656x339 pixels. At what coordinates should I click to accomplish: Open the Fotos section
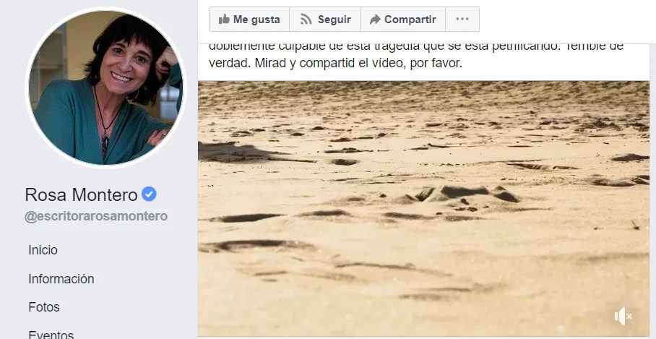click(x=44, y=306)
